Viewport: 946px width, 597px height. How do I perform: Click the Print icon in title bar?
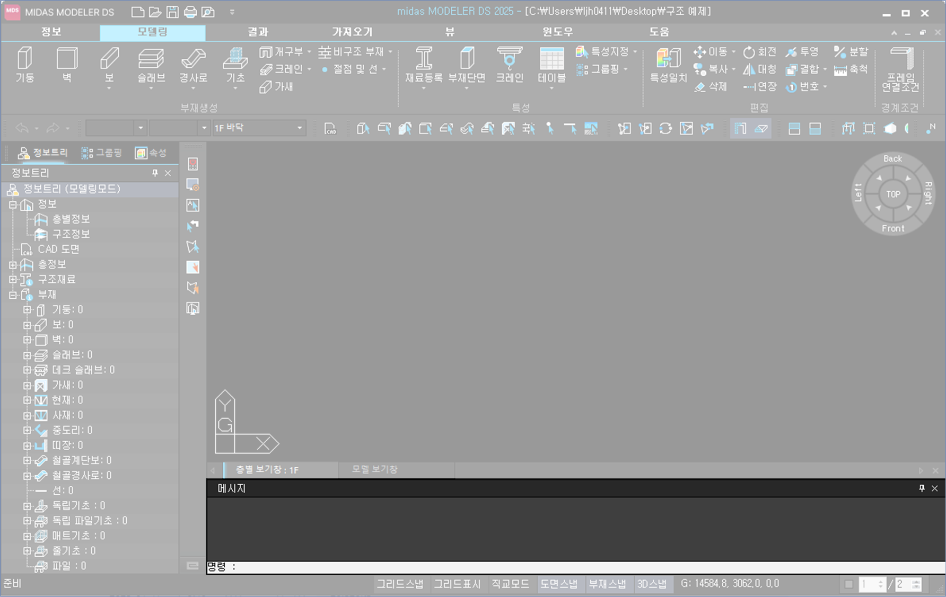coord(190,12)
